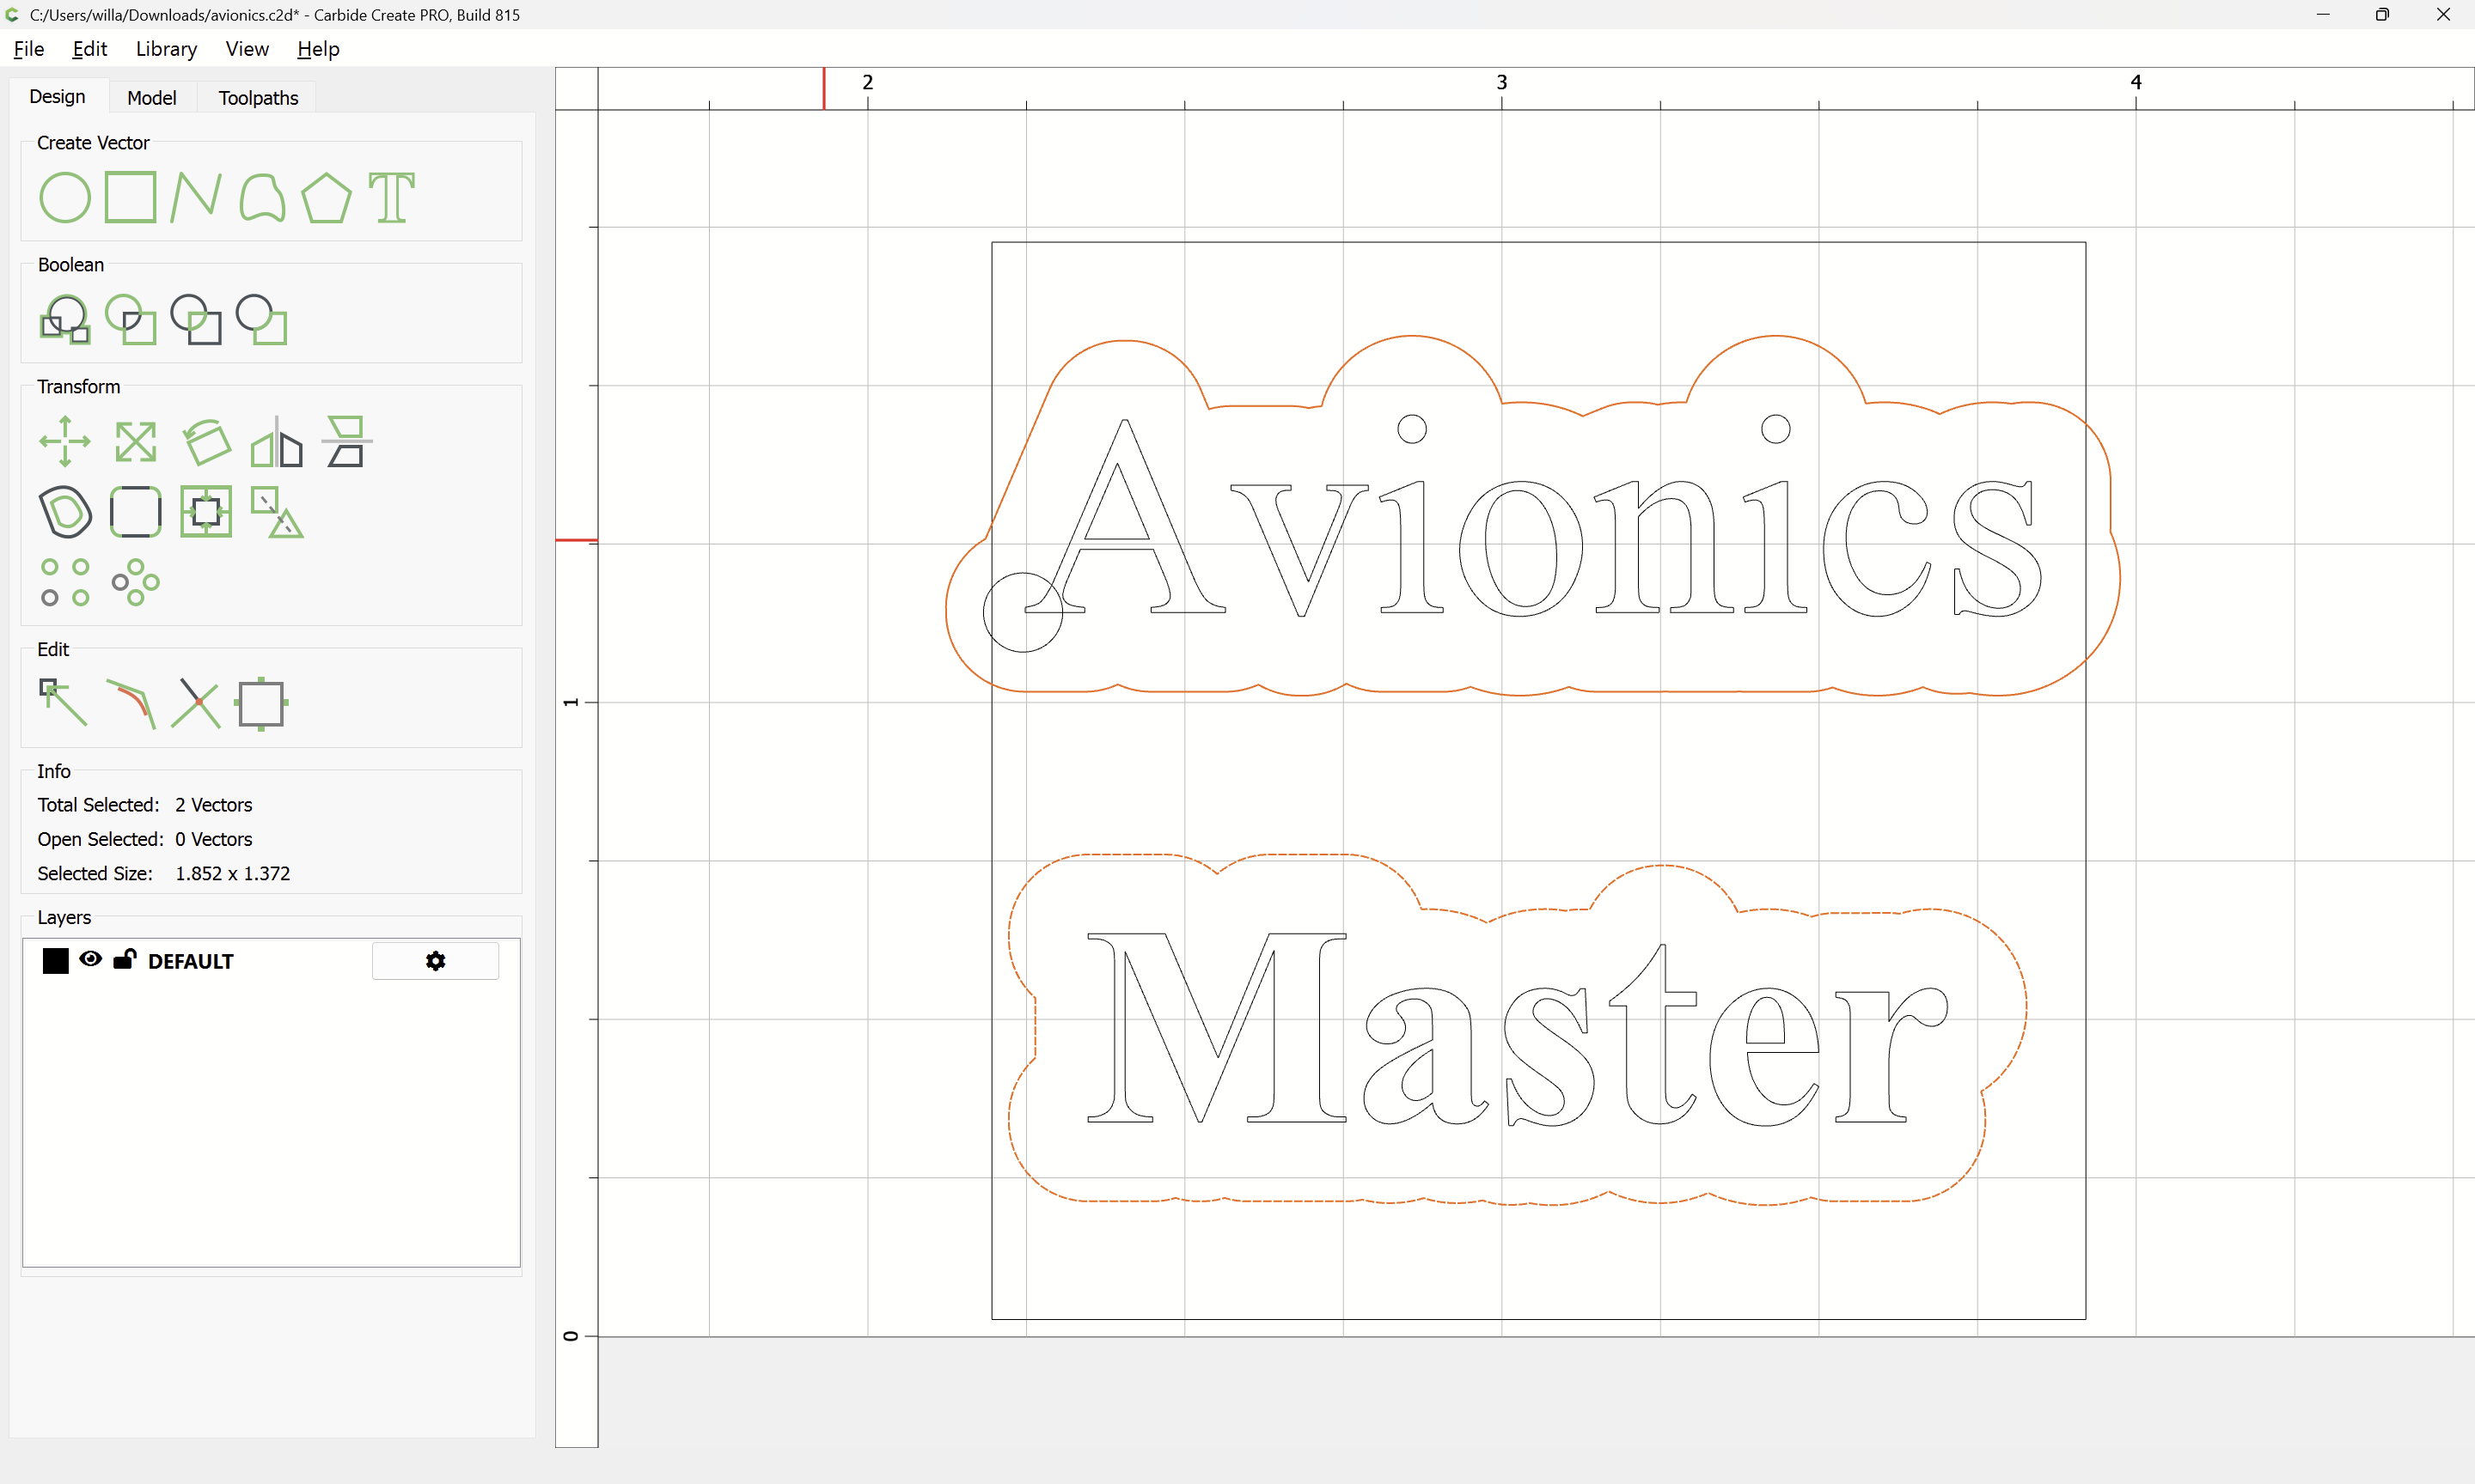The image size is (2475, 1484).
Task: Use the Trim Vectors scissors tool
Action: point(195,703)
